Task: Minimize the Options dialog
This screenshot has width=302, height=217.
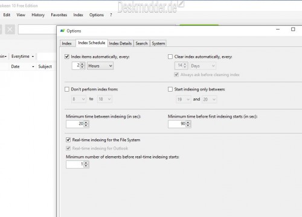Action: (278, 30)
